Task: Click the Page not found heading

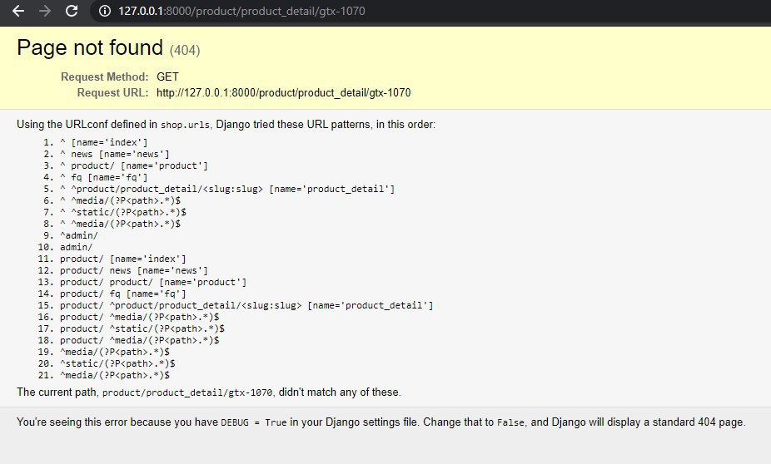Action: (x=89, y=47)
